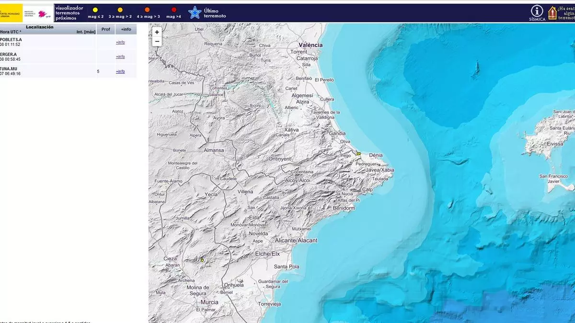The image size is (575, 323).
Task: Click the ¿Ha sentido algún terremoto? text link
Action: (566, 13)
